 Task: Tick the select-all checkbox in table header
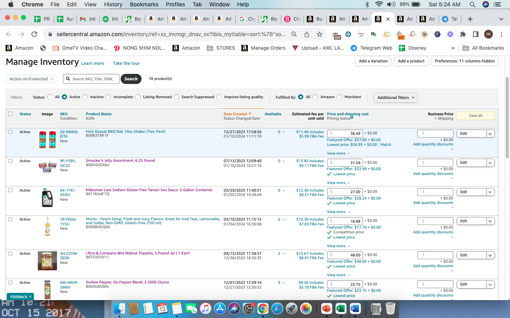pos(10,114)
